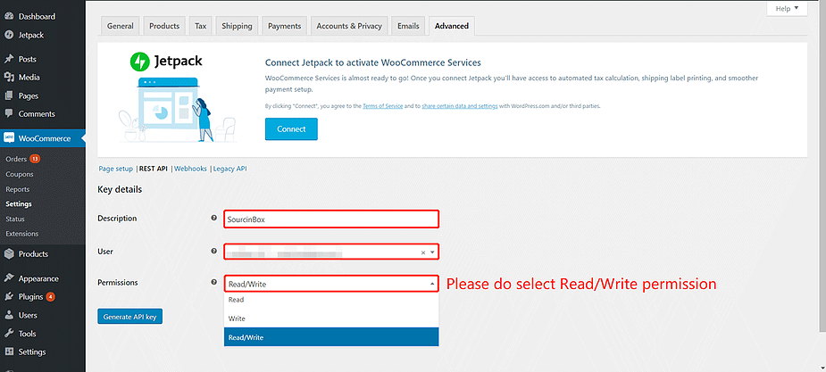Expand the User dropdown arrow

pos(432,252)
